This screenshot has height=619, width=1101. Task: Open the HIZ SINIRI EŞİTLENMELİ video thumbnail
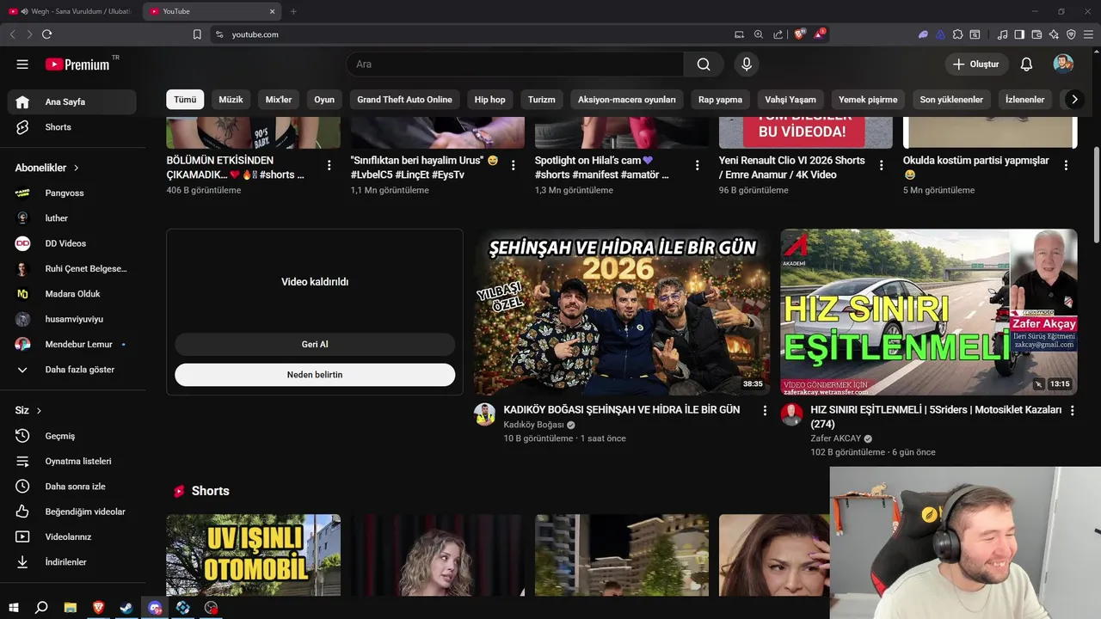929,312
